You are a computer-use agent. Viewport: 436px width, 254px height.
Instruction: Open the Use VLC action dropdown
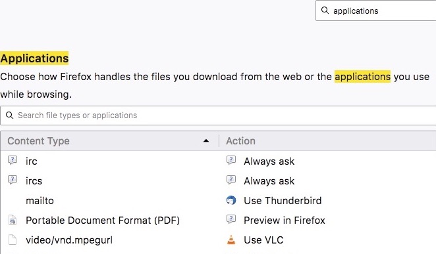click(329, 240)
